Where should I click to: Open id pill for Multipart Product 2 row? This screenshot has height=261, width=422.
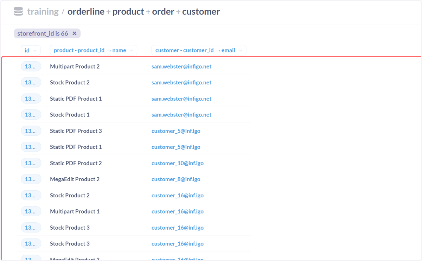point(31,66)
